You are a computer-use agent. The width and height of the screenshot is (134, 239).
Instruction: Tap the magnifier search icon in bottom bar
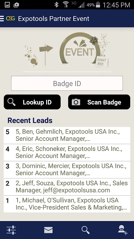click(85, 230)
